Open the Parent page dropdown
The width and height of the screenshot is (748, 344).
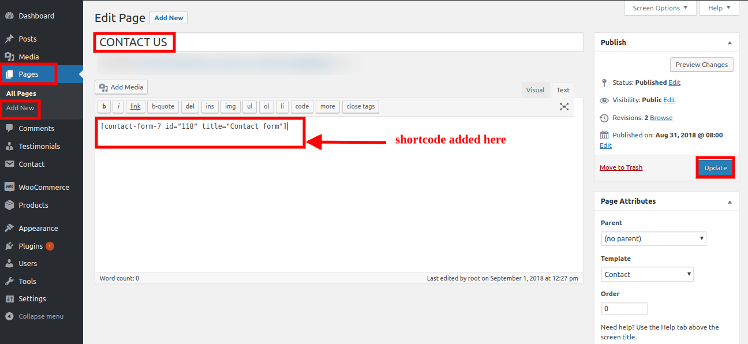pos(653,238)
